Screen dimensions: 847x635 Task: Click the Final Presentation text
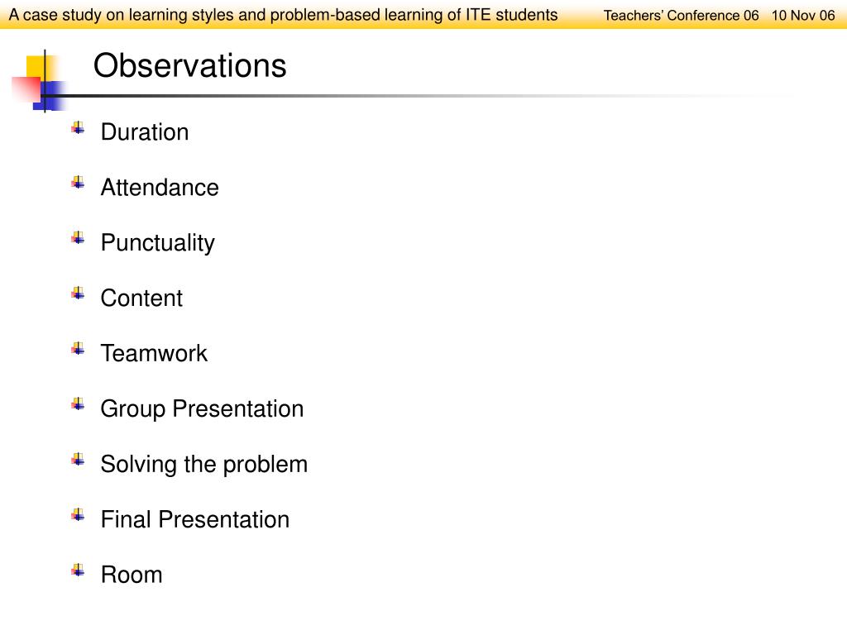point(195,519)
